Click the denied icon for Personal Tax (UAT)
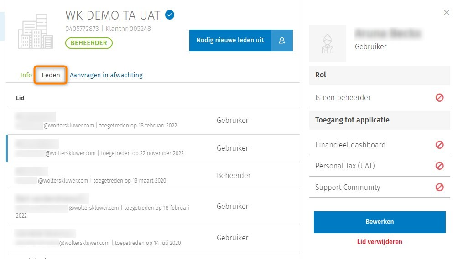Image resolution: width=458 pixels, height=259 pixels. [440, 166]
